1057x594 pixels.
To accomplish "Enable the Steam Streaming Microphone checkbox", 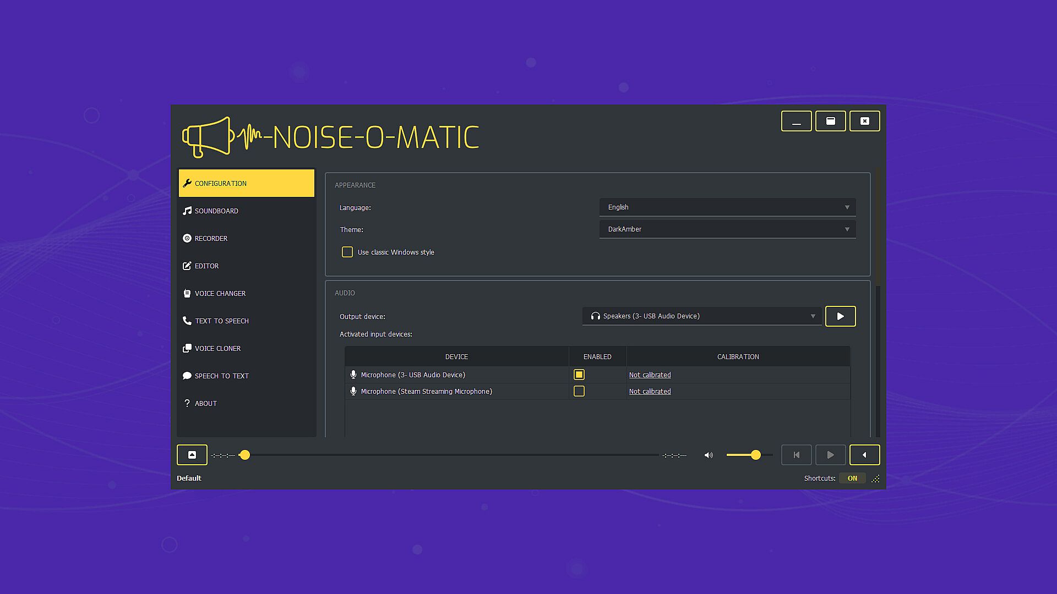I will coord(579,391).
